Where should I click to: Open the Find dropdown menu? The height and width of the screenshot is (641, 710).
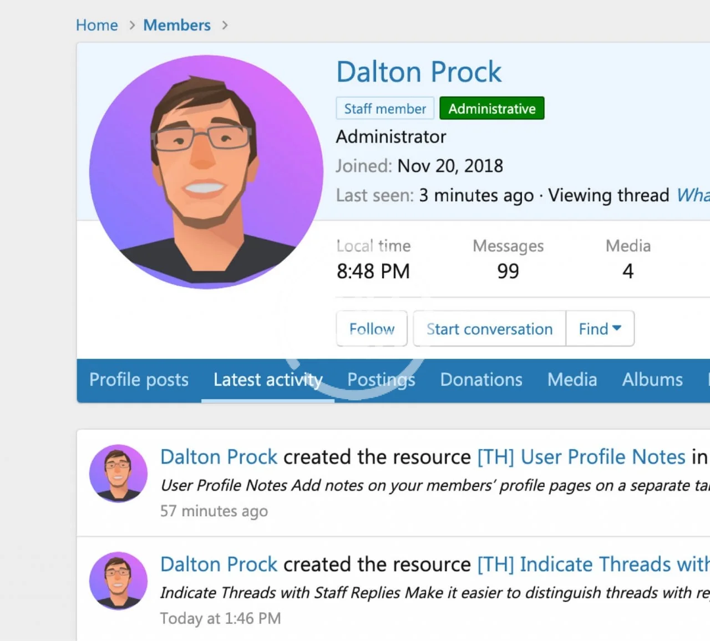(600, 329)
